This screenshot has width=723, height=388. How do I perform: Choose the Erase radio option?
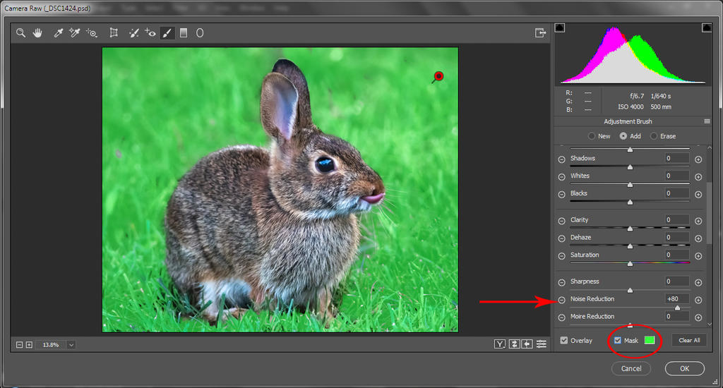coord(654,136)
